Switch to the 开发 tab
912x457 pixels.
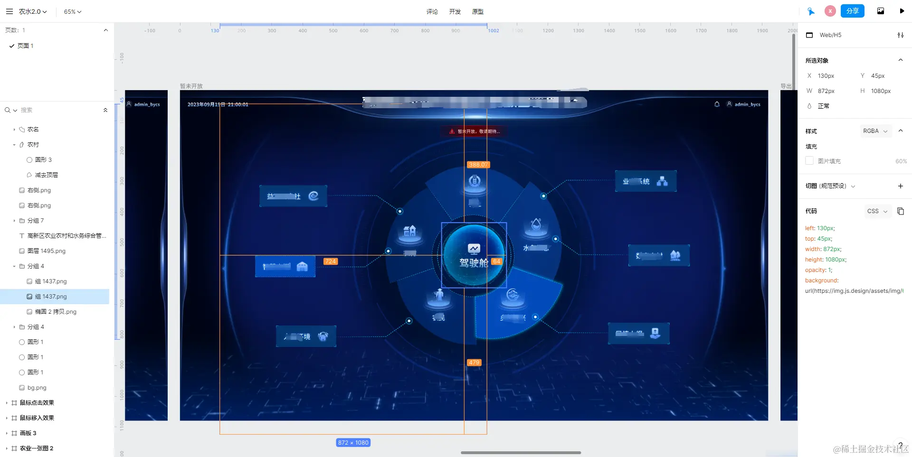click(x=455, y=11)
